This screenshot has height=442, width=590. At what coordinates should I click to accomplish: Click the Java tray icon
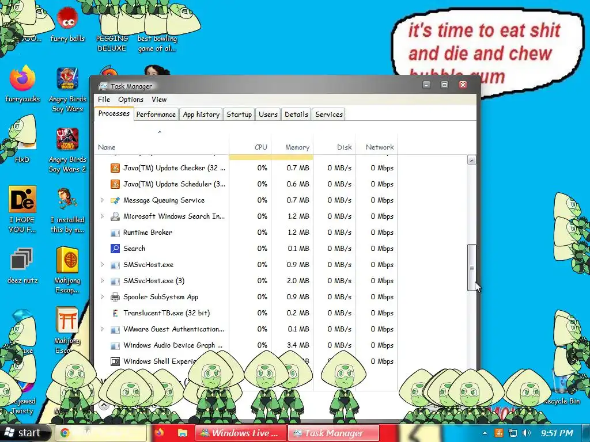pos(498,433)
